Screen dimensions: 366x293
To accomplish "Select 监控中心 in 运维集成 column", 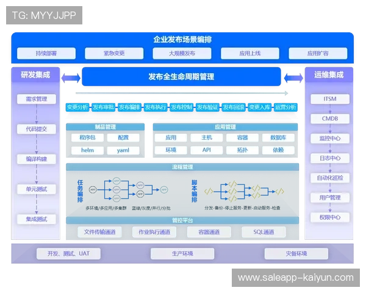I will point(330,139).
